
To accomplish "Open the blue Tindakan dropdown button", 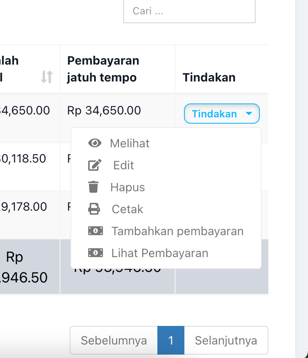I will click(x=221, y=114).
